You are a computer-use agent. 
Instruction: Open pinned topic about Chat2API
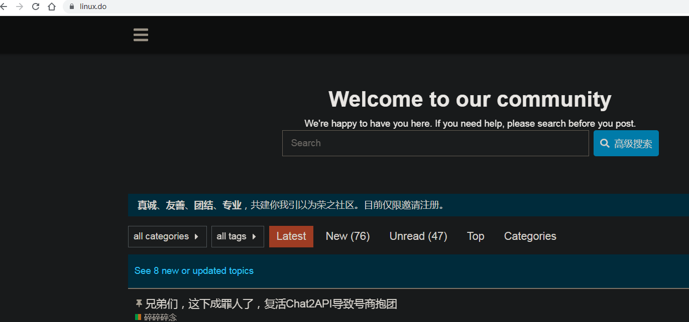(x=271, y=304)
